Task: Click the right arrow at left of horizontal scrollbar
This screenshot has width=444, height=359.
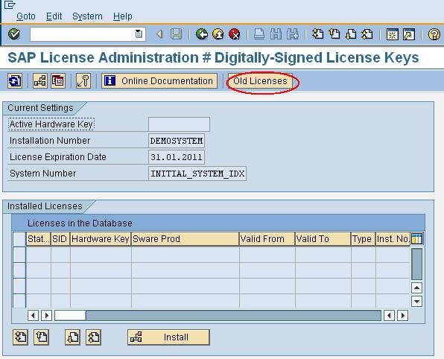Action: 47,315
